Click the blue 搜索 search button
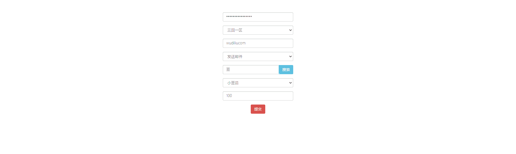The image size is (516, 154). 286,70
